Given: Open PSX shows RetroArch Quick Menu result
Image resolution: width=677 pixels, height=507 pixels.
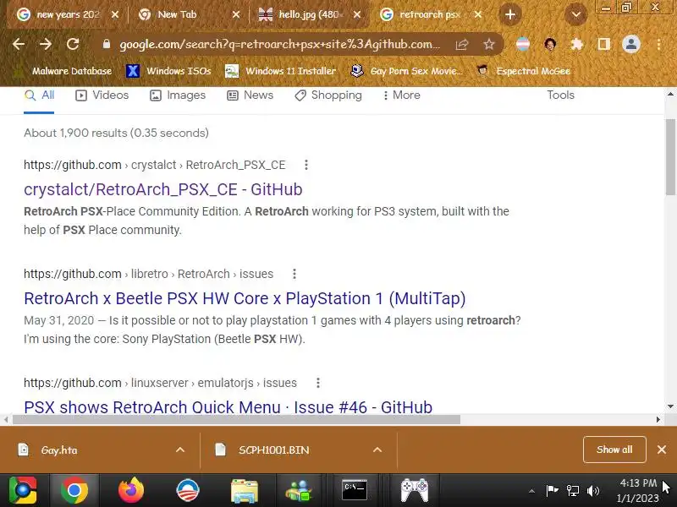Looking at the screenshot, I should [x=228, y=407].
